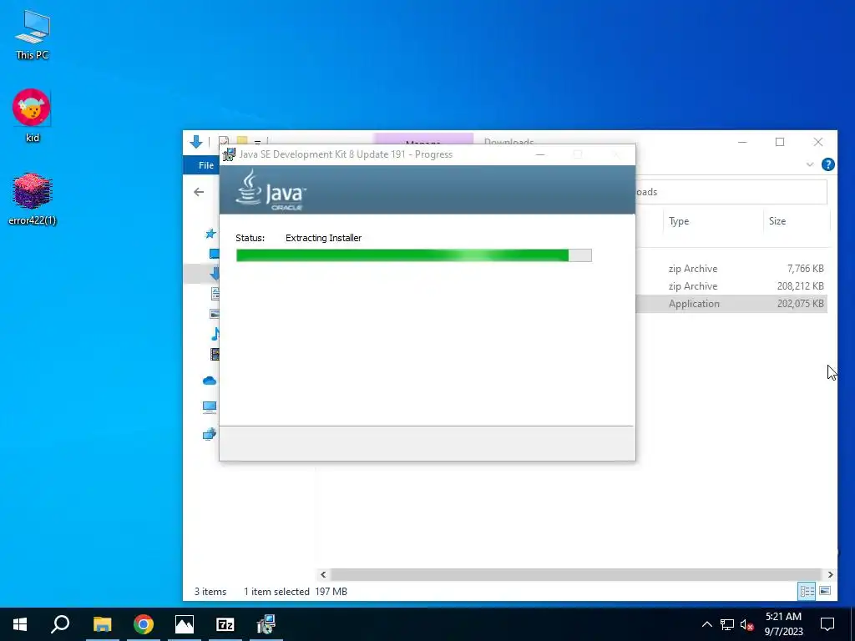
Task: Open File Explorer from taskbar
Action: click(102, 624)
